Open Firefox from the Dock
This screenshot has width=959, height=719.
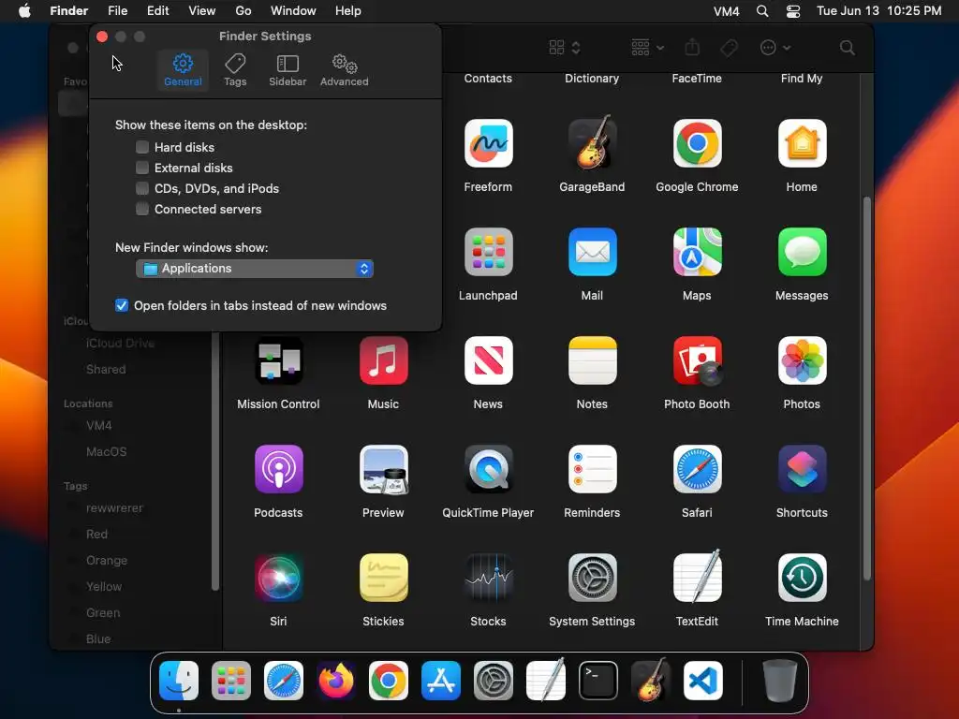point(336,681)
